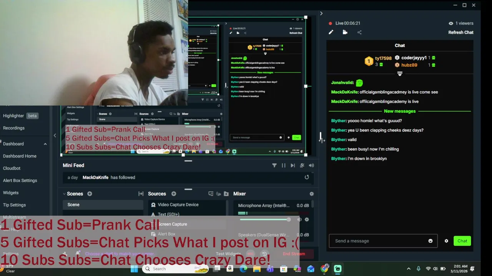The height and width of the screenshot is (276, 492).
Task: Click the share icon under Live timer
Action: tap(359, 32)
